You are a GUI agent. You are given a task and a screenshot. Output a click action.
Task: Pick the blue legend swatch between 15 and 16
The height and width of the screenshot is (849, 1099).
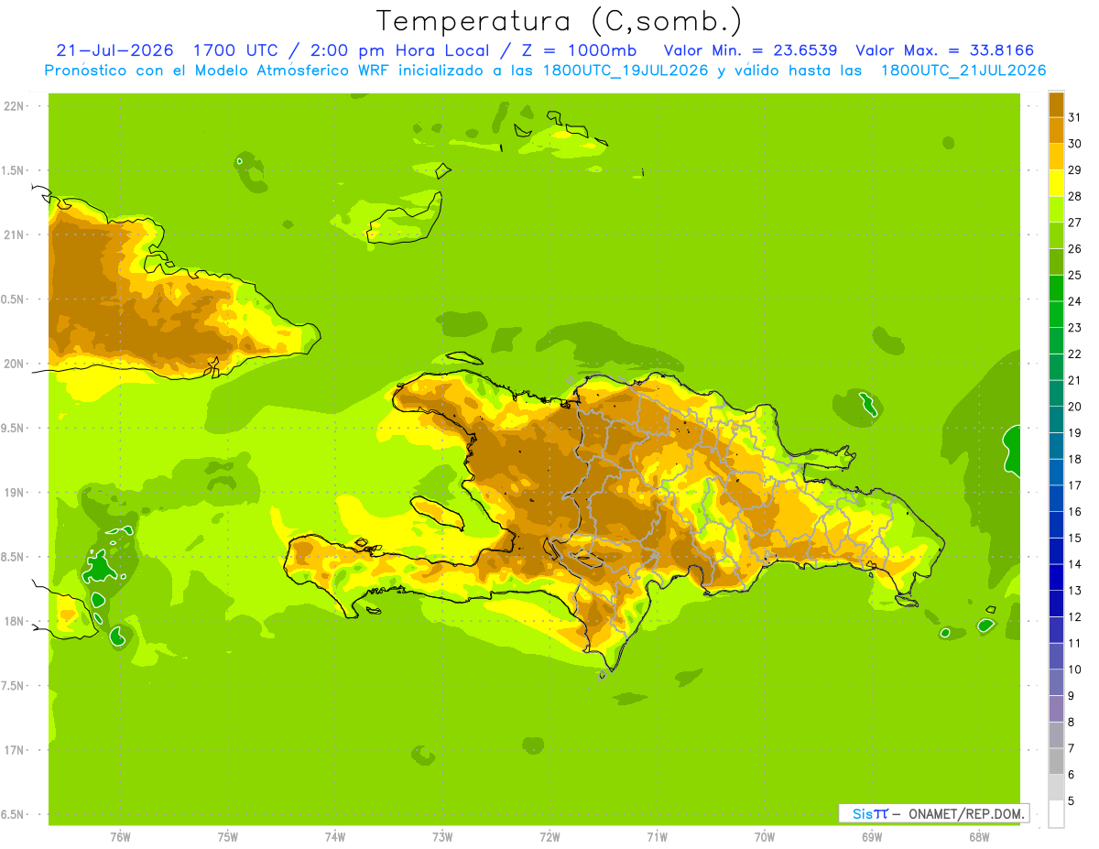click(1056, 525)
